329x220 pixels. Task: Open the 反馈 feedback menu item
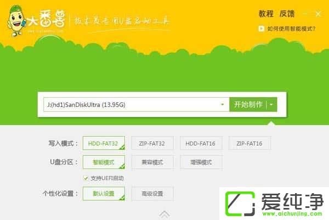[287, 13]
